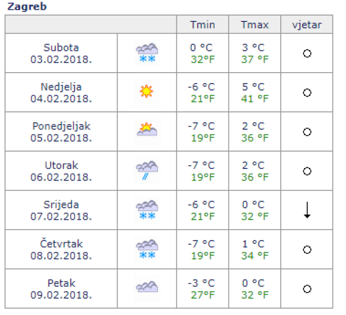Click the Tmax column header
This screenshot has width=346, height=315.
click(x=255, y=25)
